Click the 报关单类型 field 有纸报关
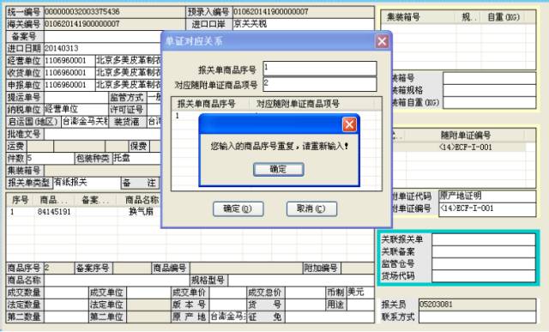This screenshot has height=332, width=549. [87, 183]
